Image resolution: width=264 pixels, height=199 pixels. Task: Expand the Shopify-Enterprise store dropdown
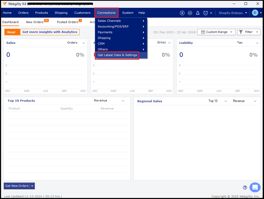(233, 13)
